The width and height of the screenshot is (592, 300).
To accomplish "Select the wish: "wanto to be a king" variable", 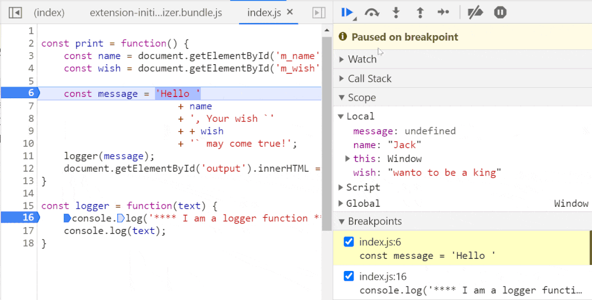I will (x=427, y=173).
